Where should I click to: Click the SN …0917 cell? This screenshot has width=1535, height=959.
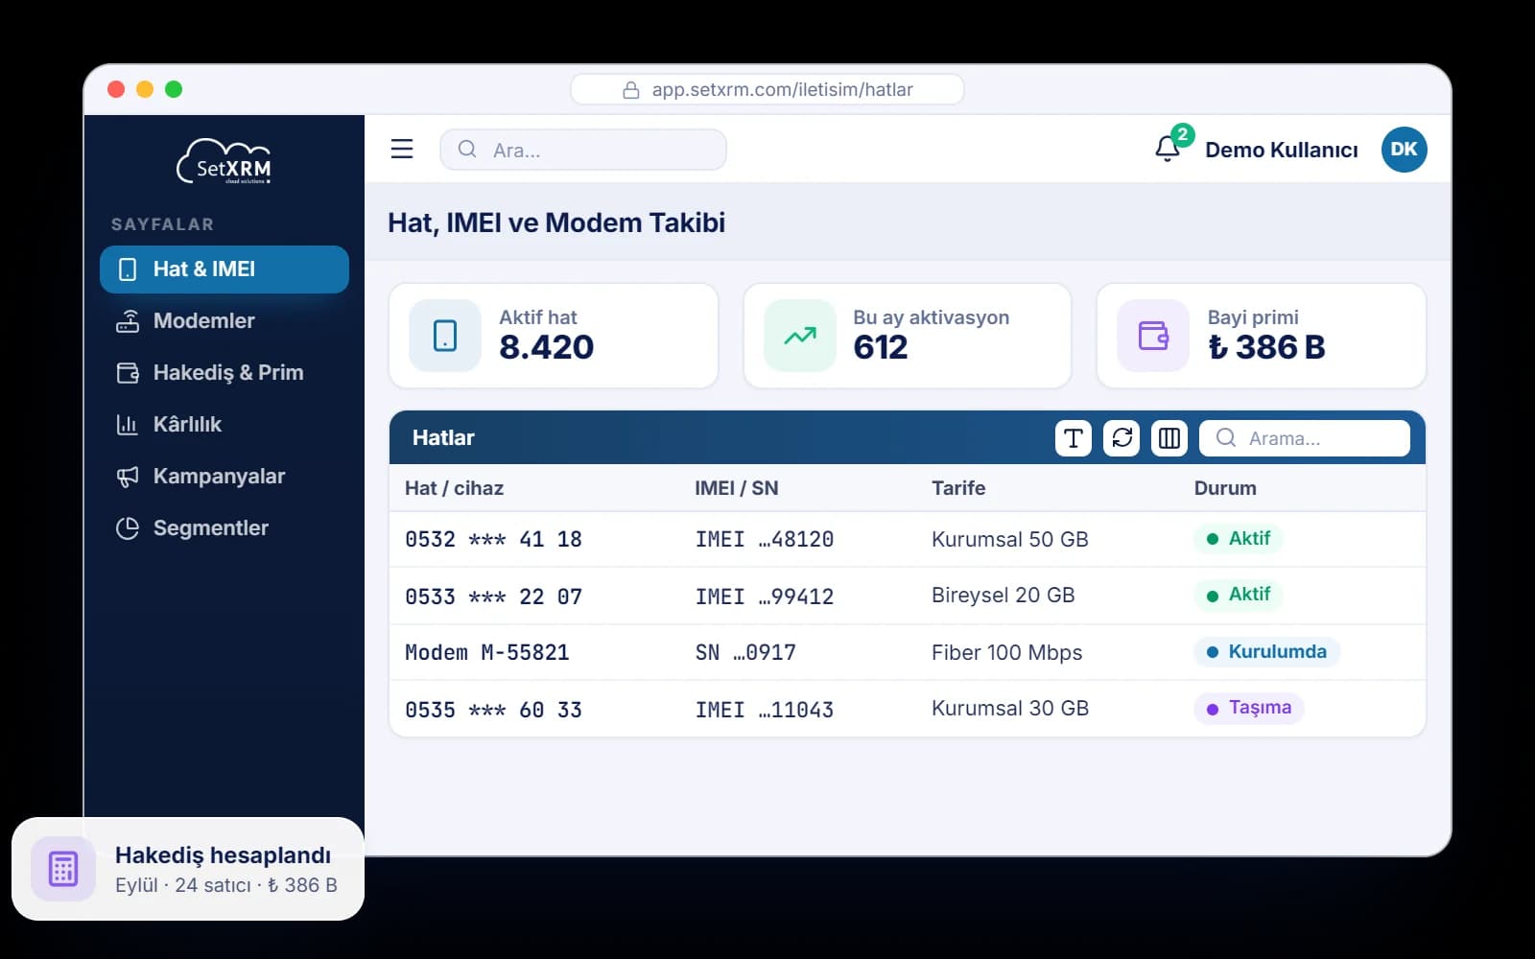tap(745, 652)
